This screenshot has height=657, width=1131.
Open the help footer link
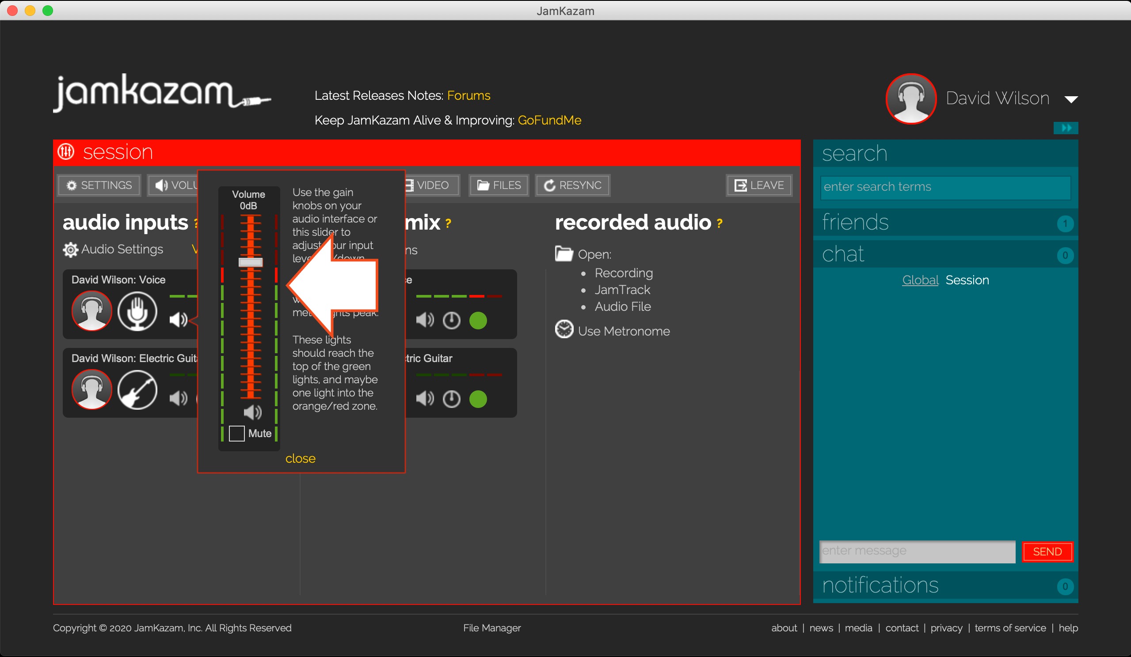click(1068, 628)
